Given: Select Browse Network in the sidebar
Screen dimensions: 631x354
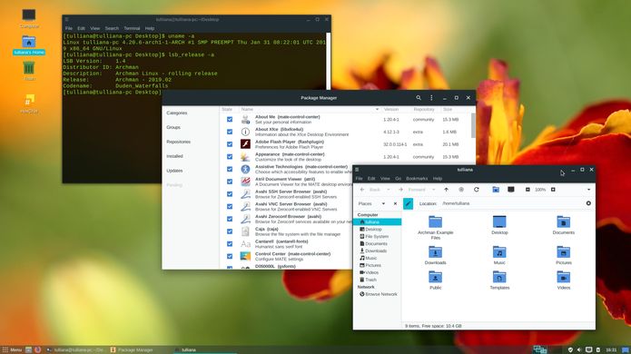Looking at the screenshot, I should point(379,294).
